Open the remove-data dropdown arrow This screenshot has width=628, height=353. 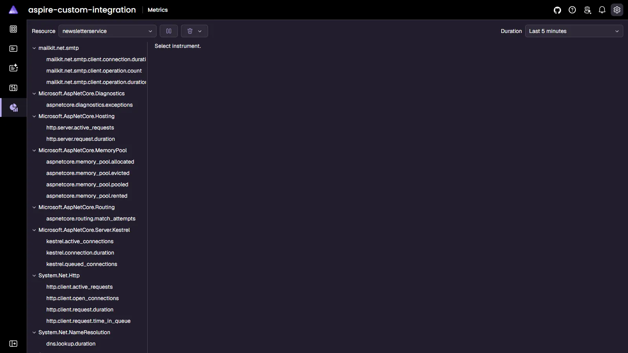coord(200,31)
